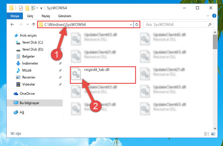This screenshot has width=223, height=146.
Task: Switch to the Görünüm ribbon tab
Action: pyautogui.click(x=65, y=16)
